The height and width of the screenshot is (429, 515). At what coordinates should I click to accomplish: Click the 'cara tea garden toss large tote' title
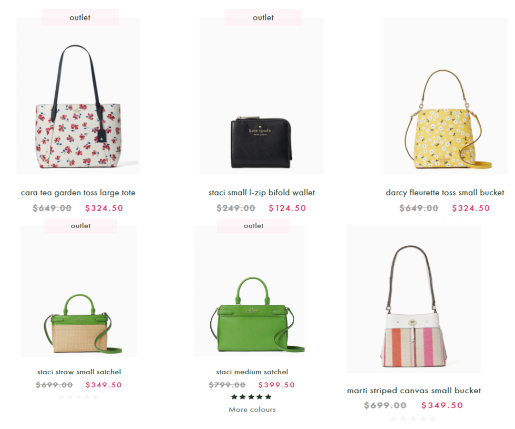pyautogui.click(x=78, y=193)
